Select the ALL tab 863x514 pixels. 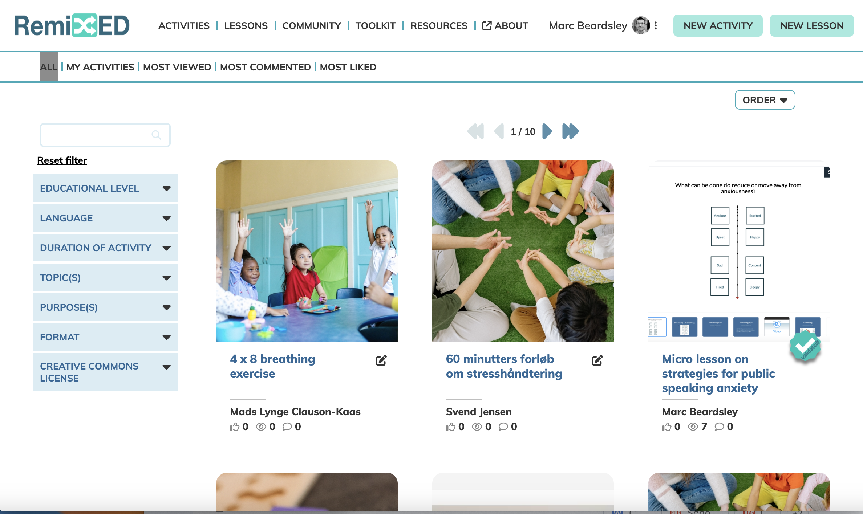49,67
